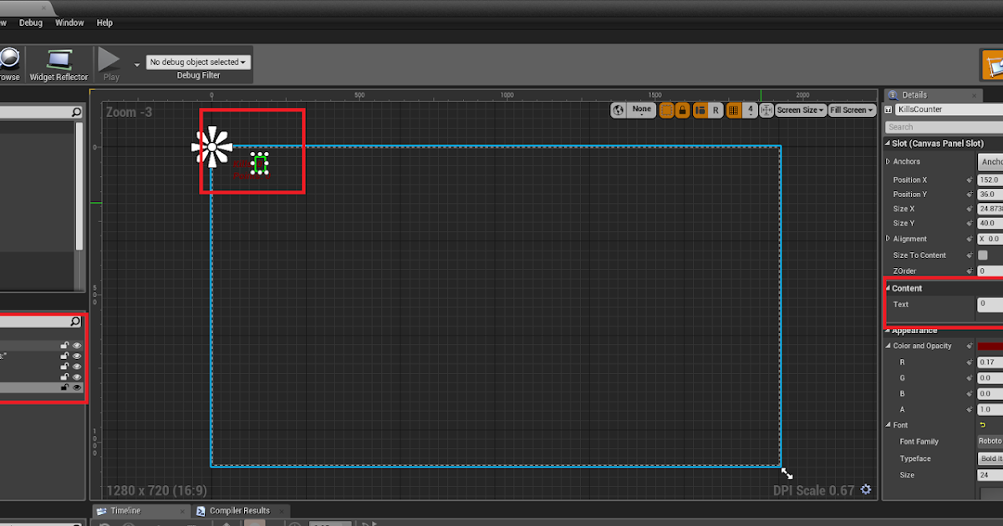Click the R toolbar icon

coord(716,109)
